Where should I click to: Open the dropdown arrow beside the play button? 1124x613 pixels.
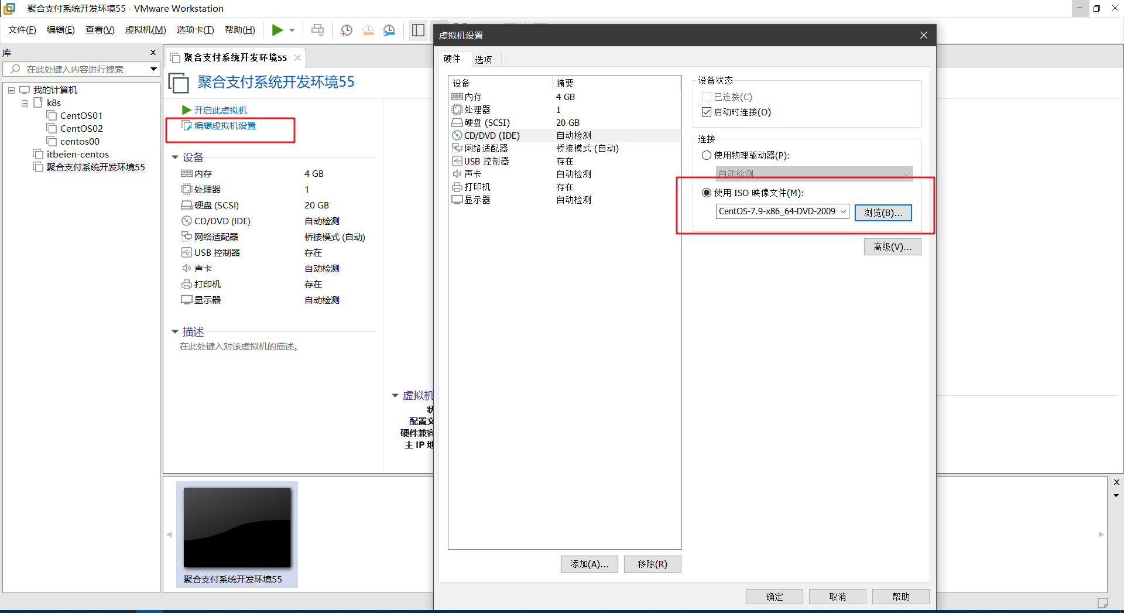coord(292,30)
